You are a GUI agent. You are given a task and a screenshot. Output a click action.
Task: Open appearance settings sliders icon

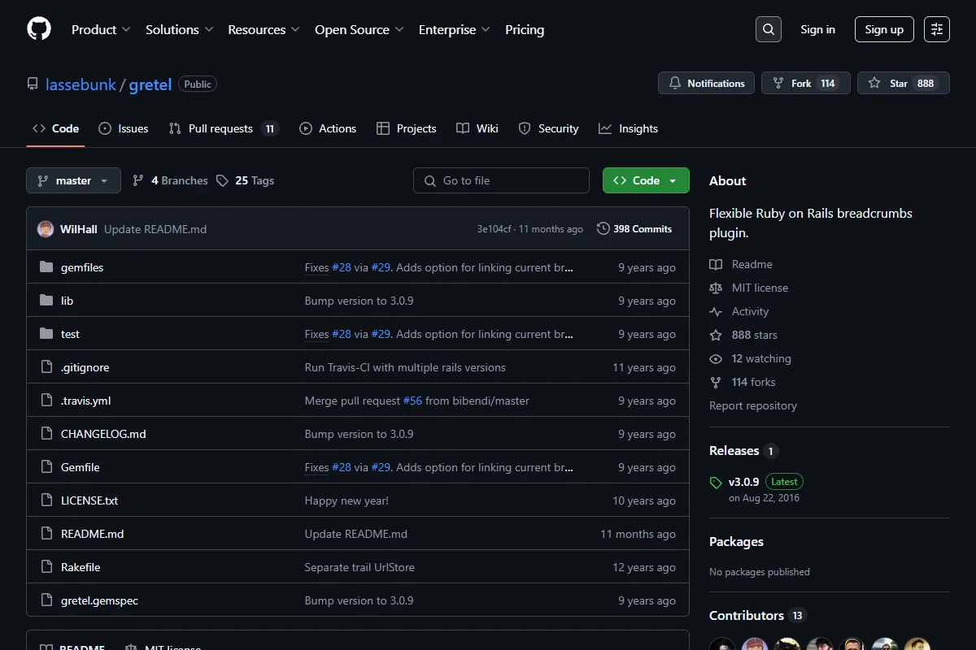coord(937,29)
